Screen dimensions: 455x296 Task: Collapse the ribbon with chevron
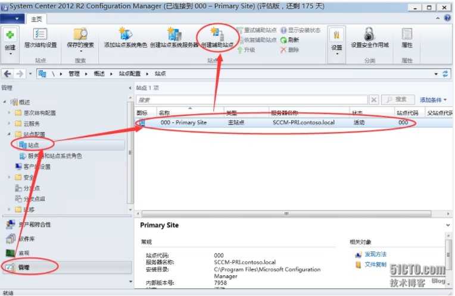click(x=438, y=18)
